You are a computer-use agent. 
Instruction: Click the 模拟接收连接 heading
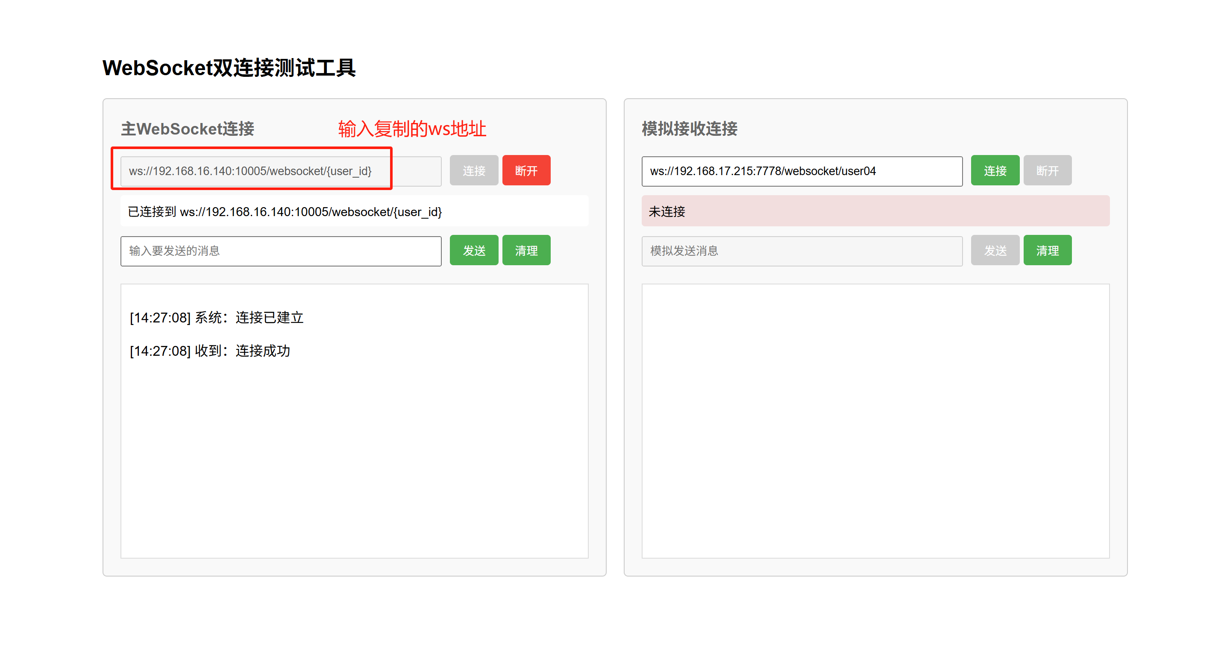689,129
